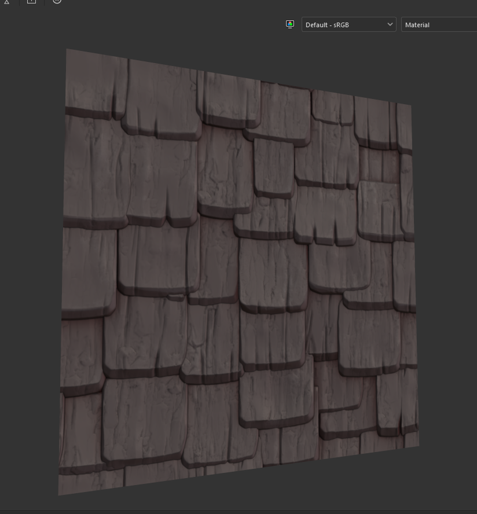Open the Default - sRGB color profile dropdown
Viewport: 477px width, 514px height.
tap(349, 24)
